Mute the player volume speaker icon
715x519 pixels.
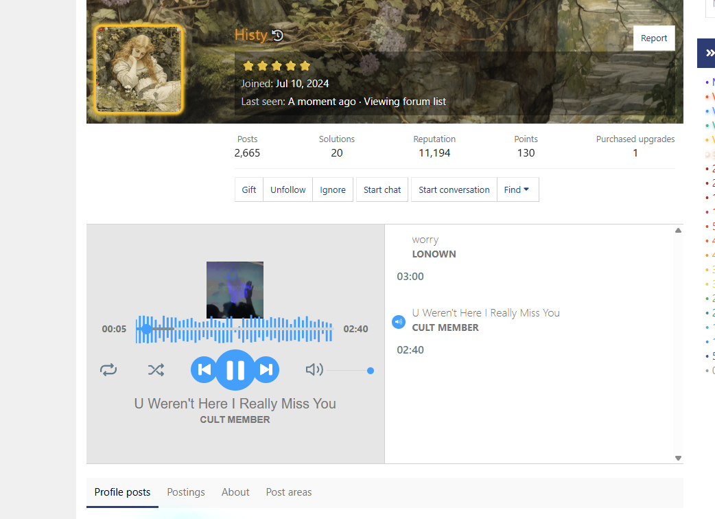[314, 370]
